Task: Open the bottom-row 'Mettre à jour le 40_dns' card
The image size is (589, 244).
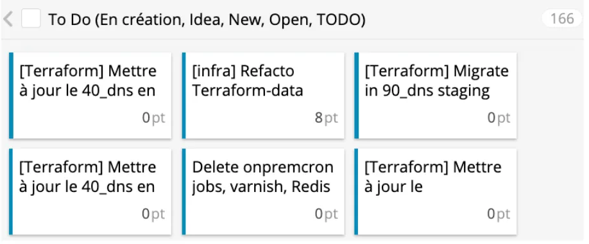Action: (x=90, y=192)
